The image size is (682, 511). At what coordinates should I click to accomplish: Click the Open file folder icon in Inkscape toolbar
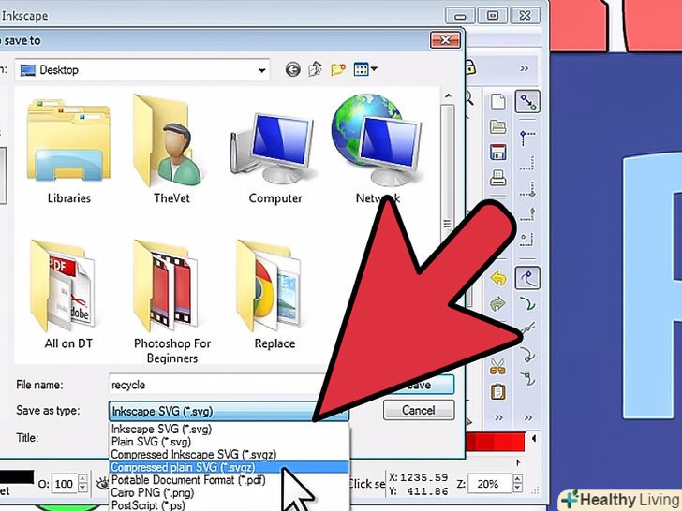point(498,126)
